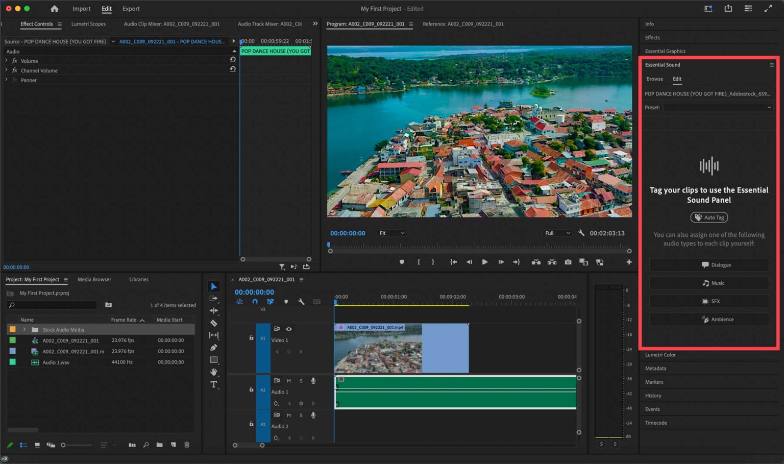
Task: Click the Auto Tag button
Action: pos(709,217)
